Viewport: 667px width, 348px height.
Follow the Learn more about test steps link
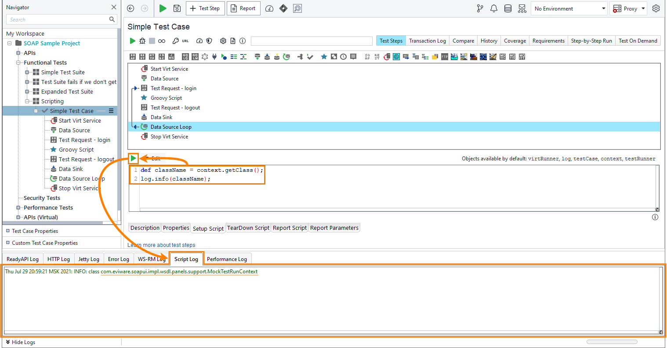[161, 245]
